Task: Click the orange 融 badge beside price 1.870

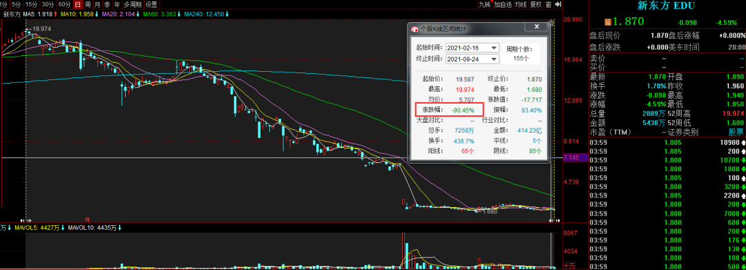Action: point(608,22)
